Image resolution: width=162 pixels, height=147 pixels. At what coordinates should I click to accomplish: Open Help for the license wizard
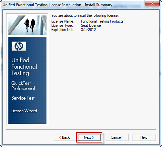(x=144, y=137)
